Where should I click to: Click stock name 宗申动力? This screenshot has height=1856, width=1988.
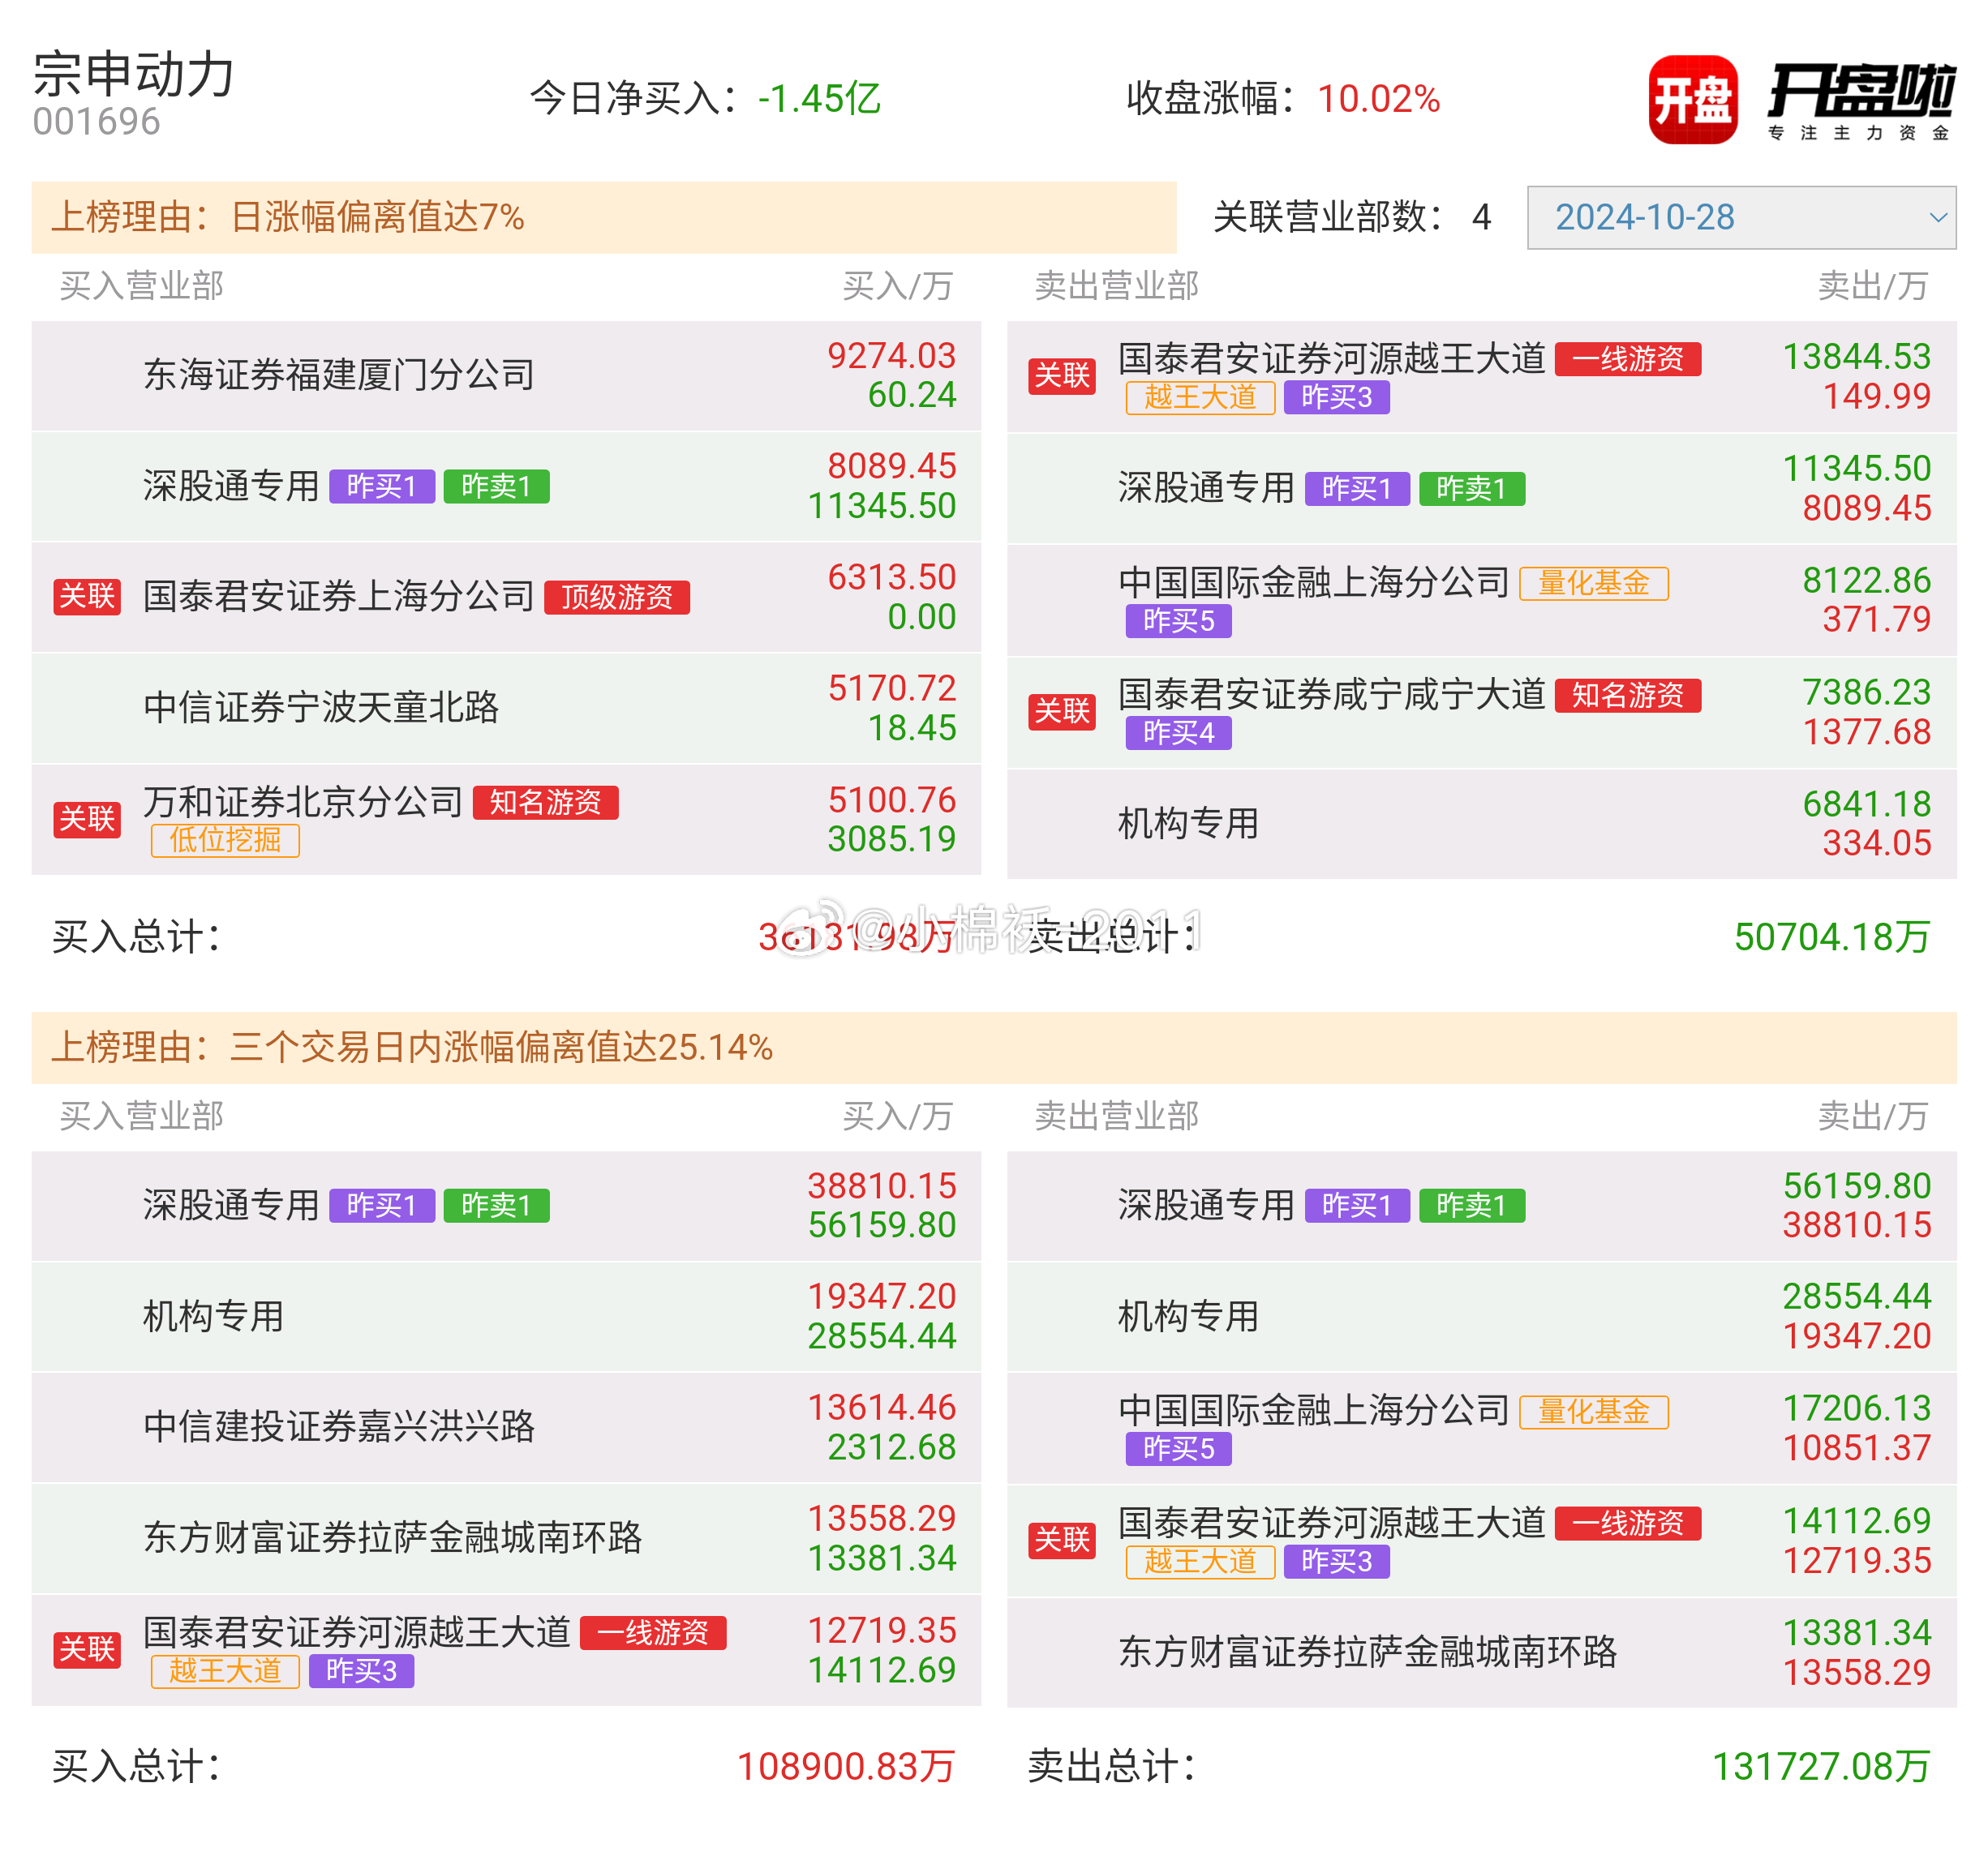[134, 75]
